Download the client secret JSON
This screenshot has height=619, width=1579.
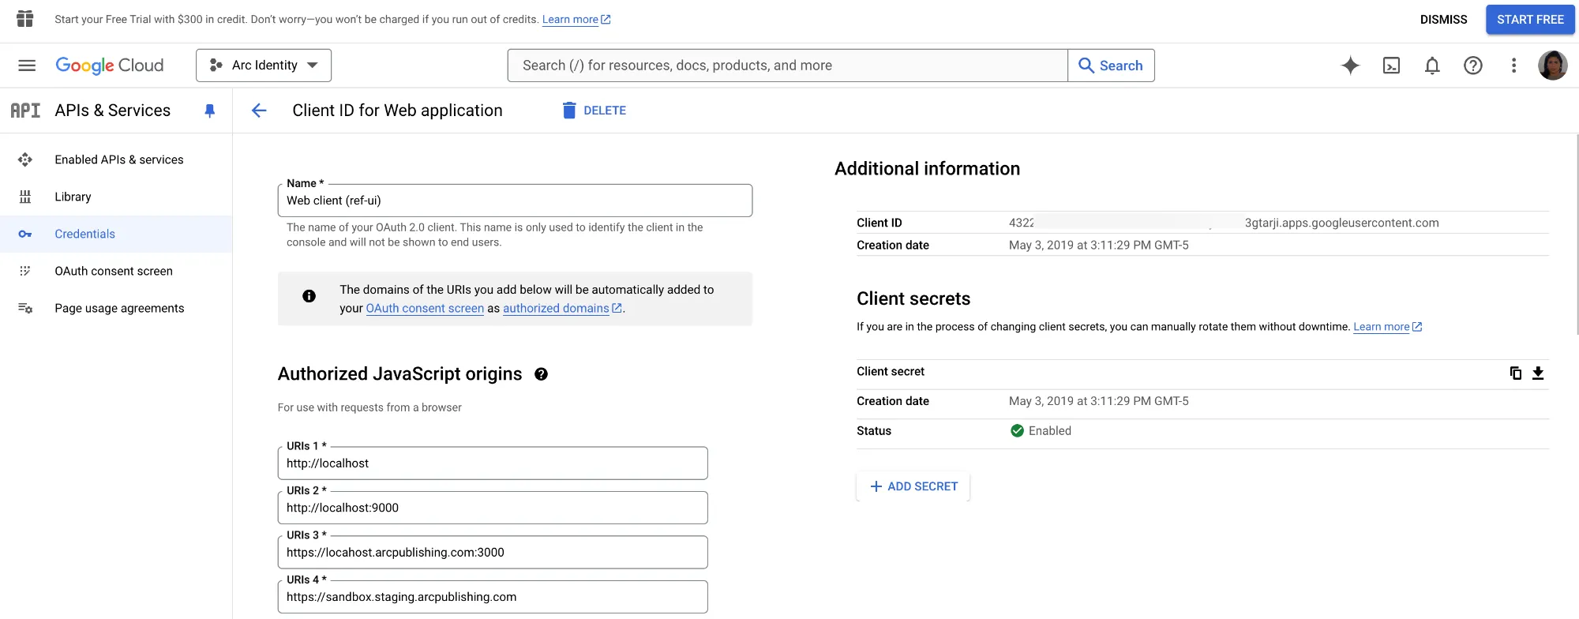click(1538, 373)
